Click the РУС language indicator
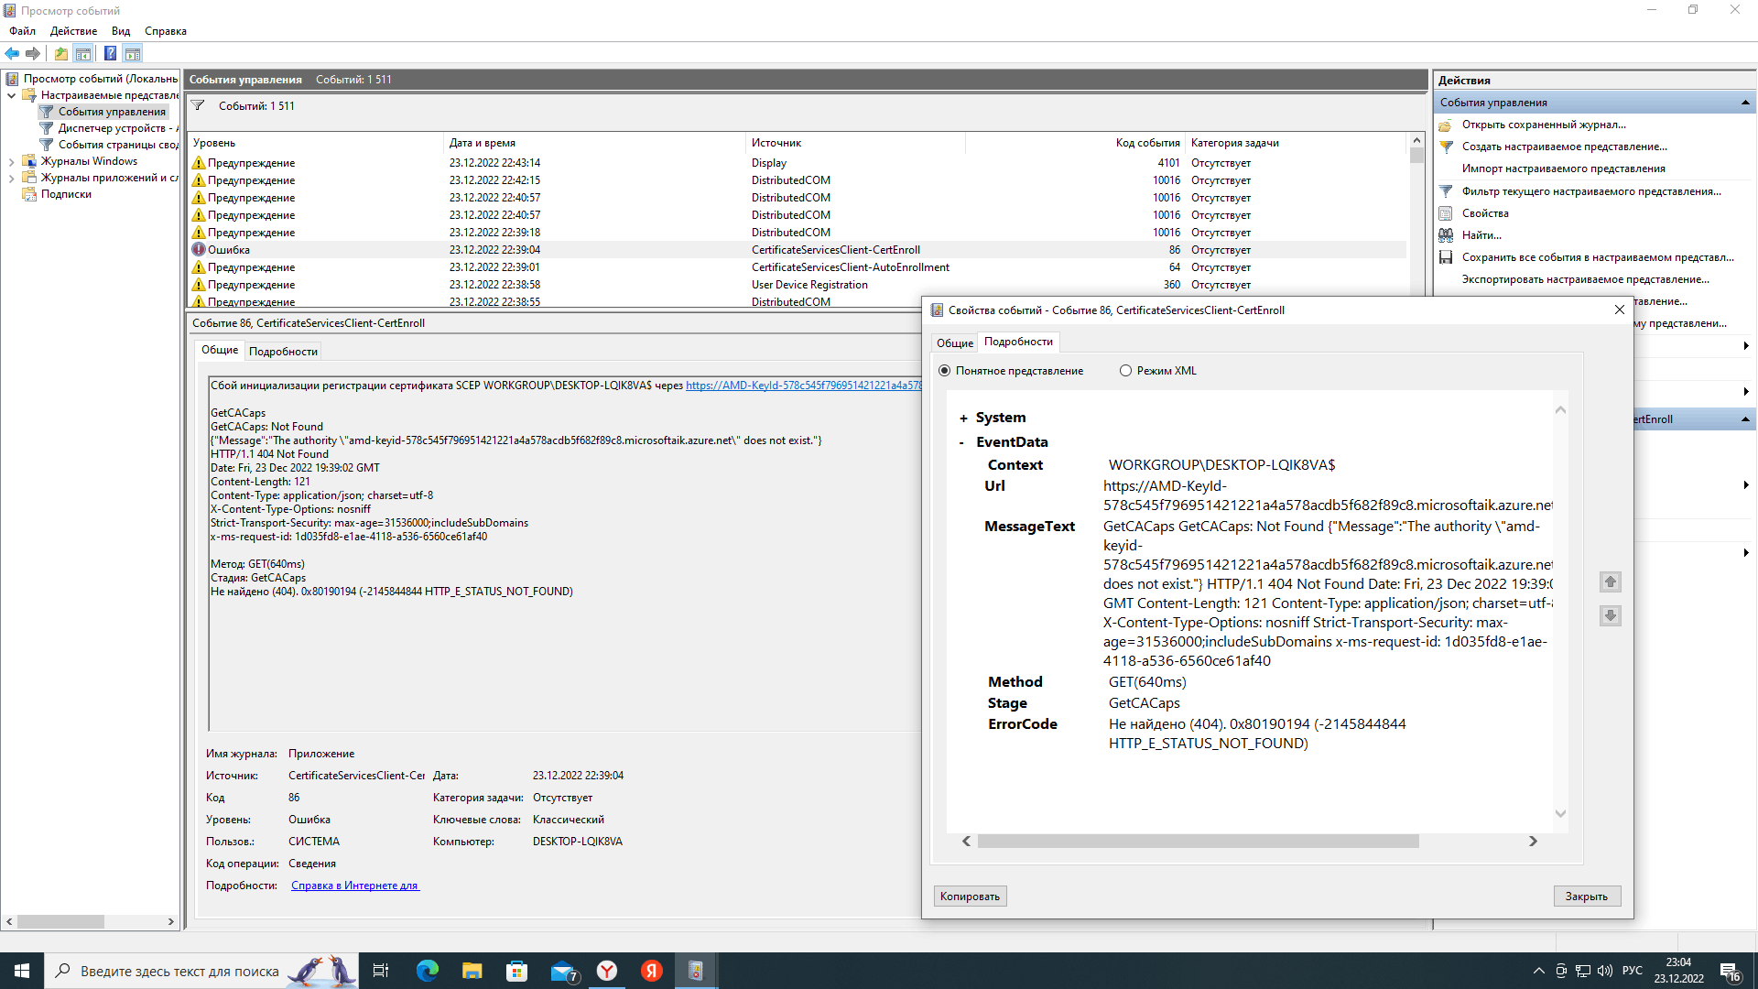The width and height of the screenshot is (1758, 989). click(x=1632, y=971)
